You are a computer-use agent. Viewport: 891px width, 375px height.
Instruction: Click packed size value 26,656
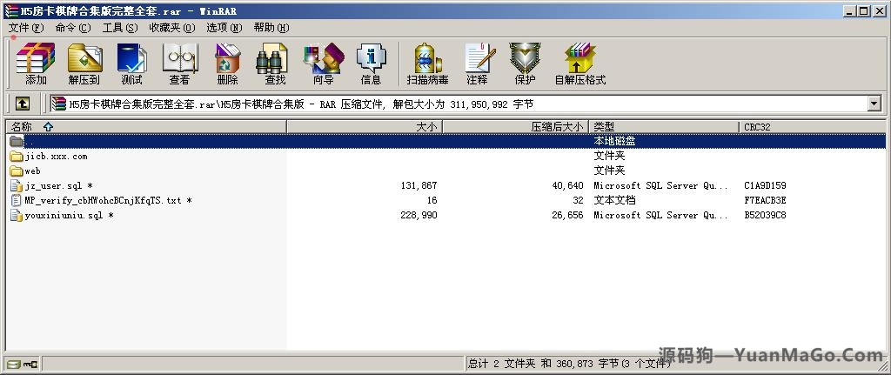[567, 215]
